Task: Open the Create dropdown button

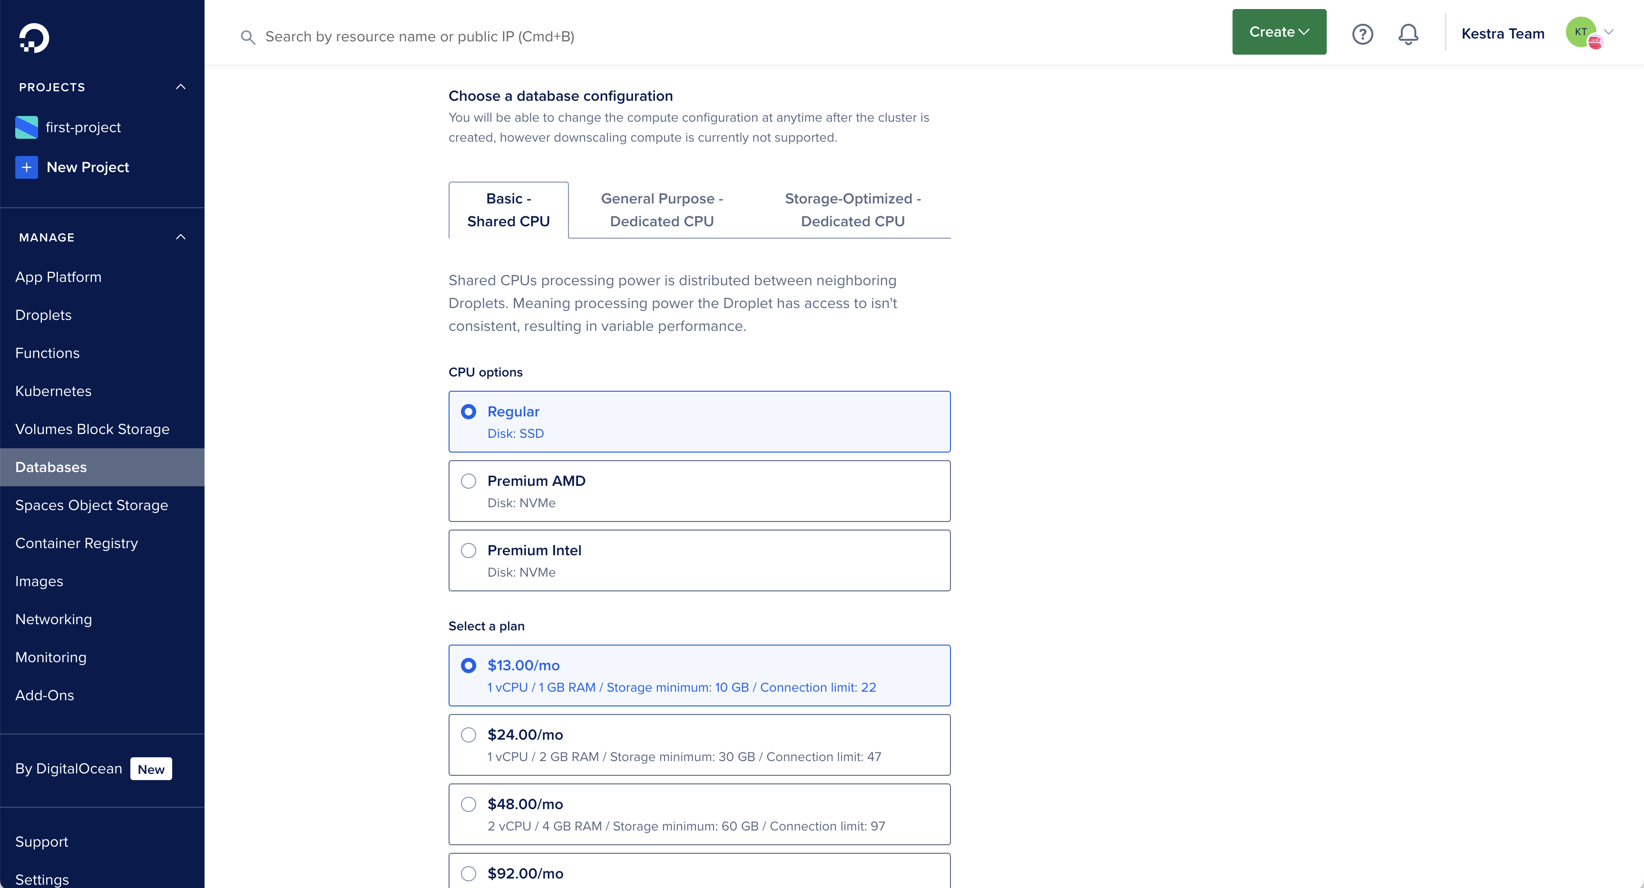Action: pos(1278,32)
